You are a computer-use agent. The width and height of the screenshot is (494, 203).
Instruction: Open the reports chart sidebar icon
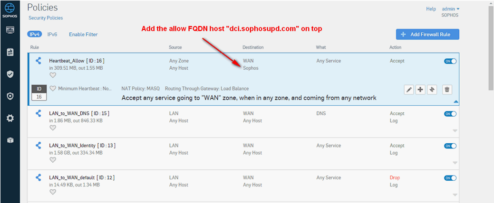(10, 52)
